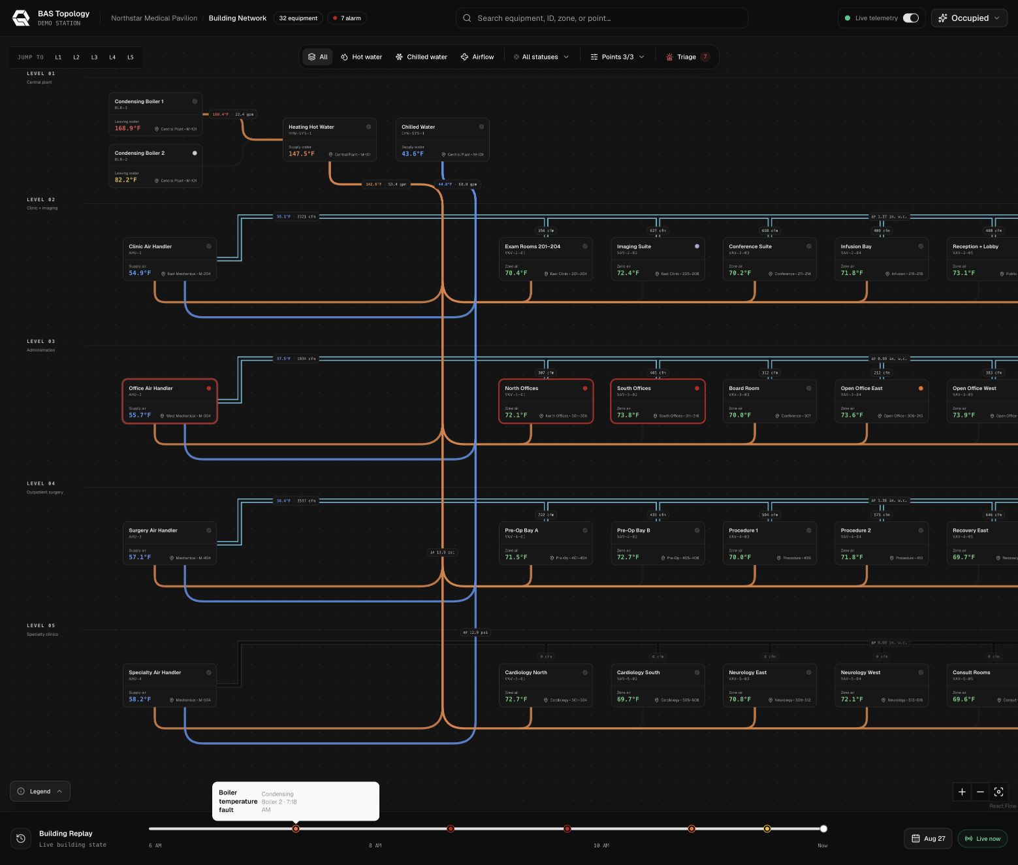
Task: Filter by Airflow
Action: pos(477,57)
